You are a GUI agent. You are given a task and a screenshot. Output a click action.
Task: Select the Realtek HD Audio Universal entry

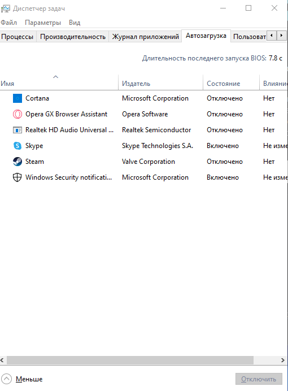pyautogui.click(x=69, y=130)
